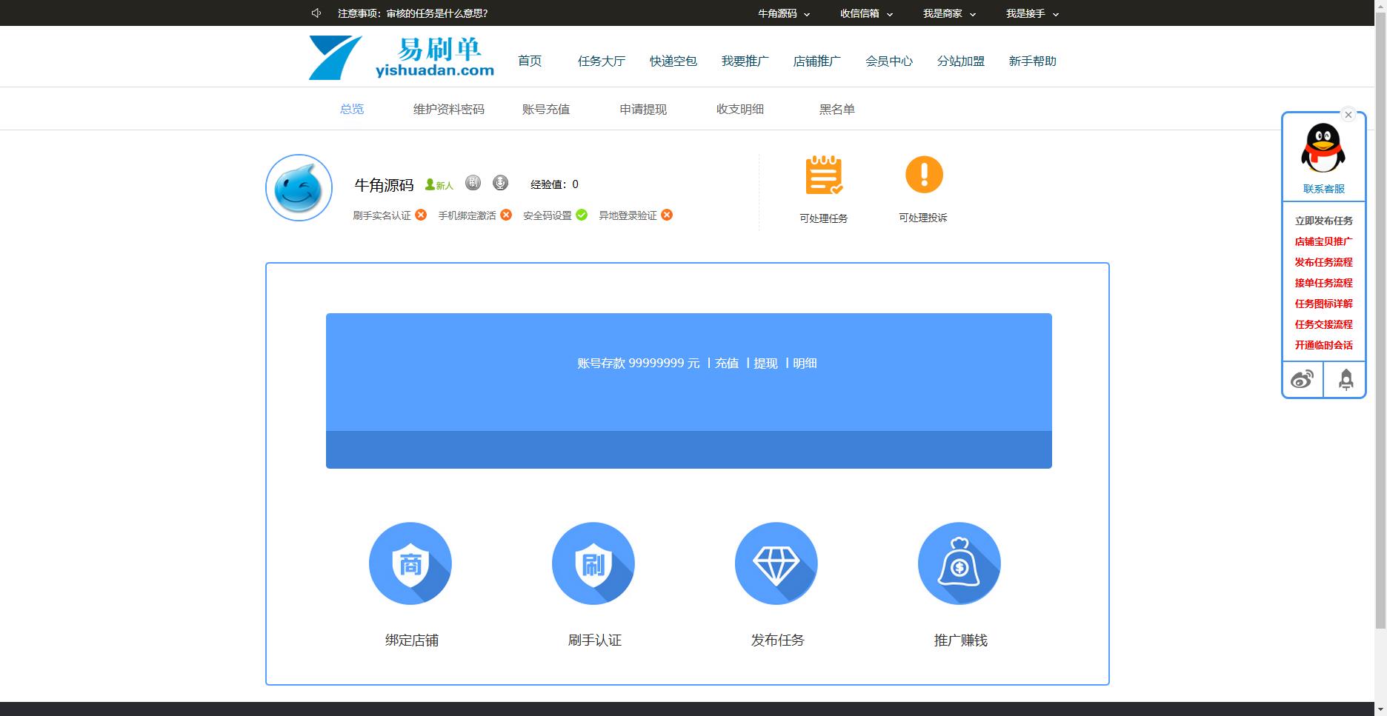
Task: Click the diamond 发布任务 icon
Action: coord(776,563)
